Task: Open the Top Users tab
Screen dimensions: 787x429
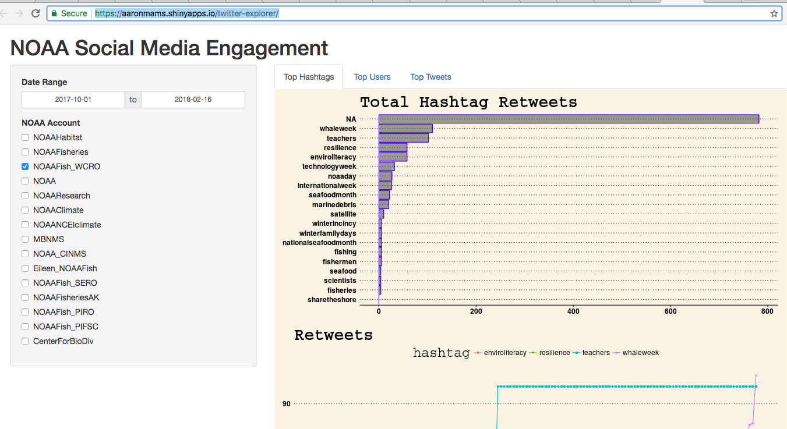Action: coord(372,77)
